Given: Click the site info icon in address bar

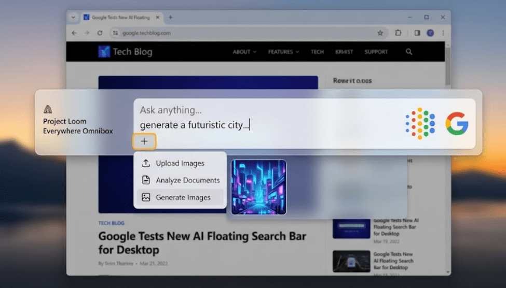Looking at the screenshot, I should [116, 33].
